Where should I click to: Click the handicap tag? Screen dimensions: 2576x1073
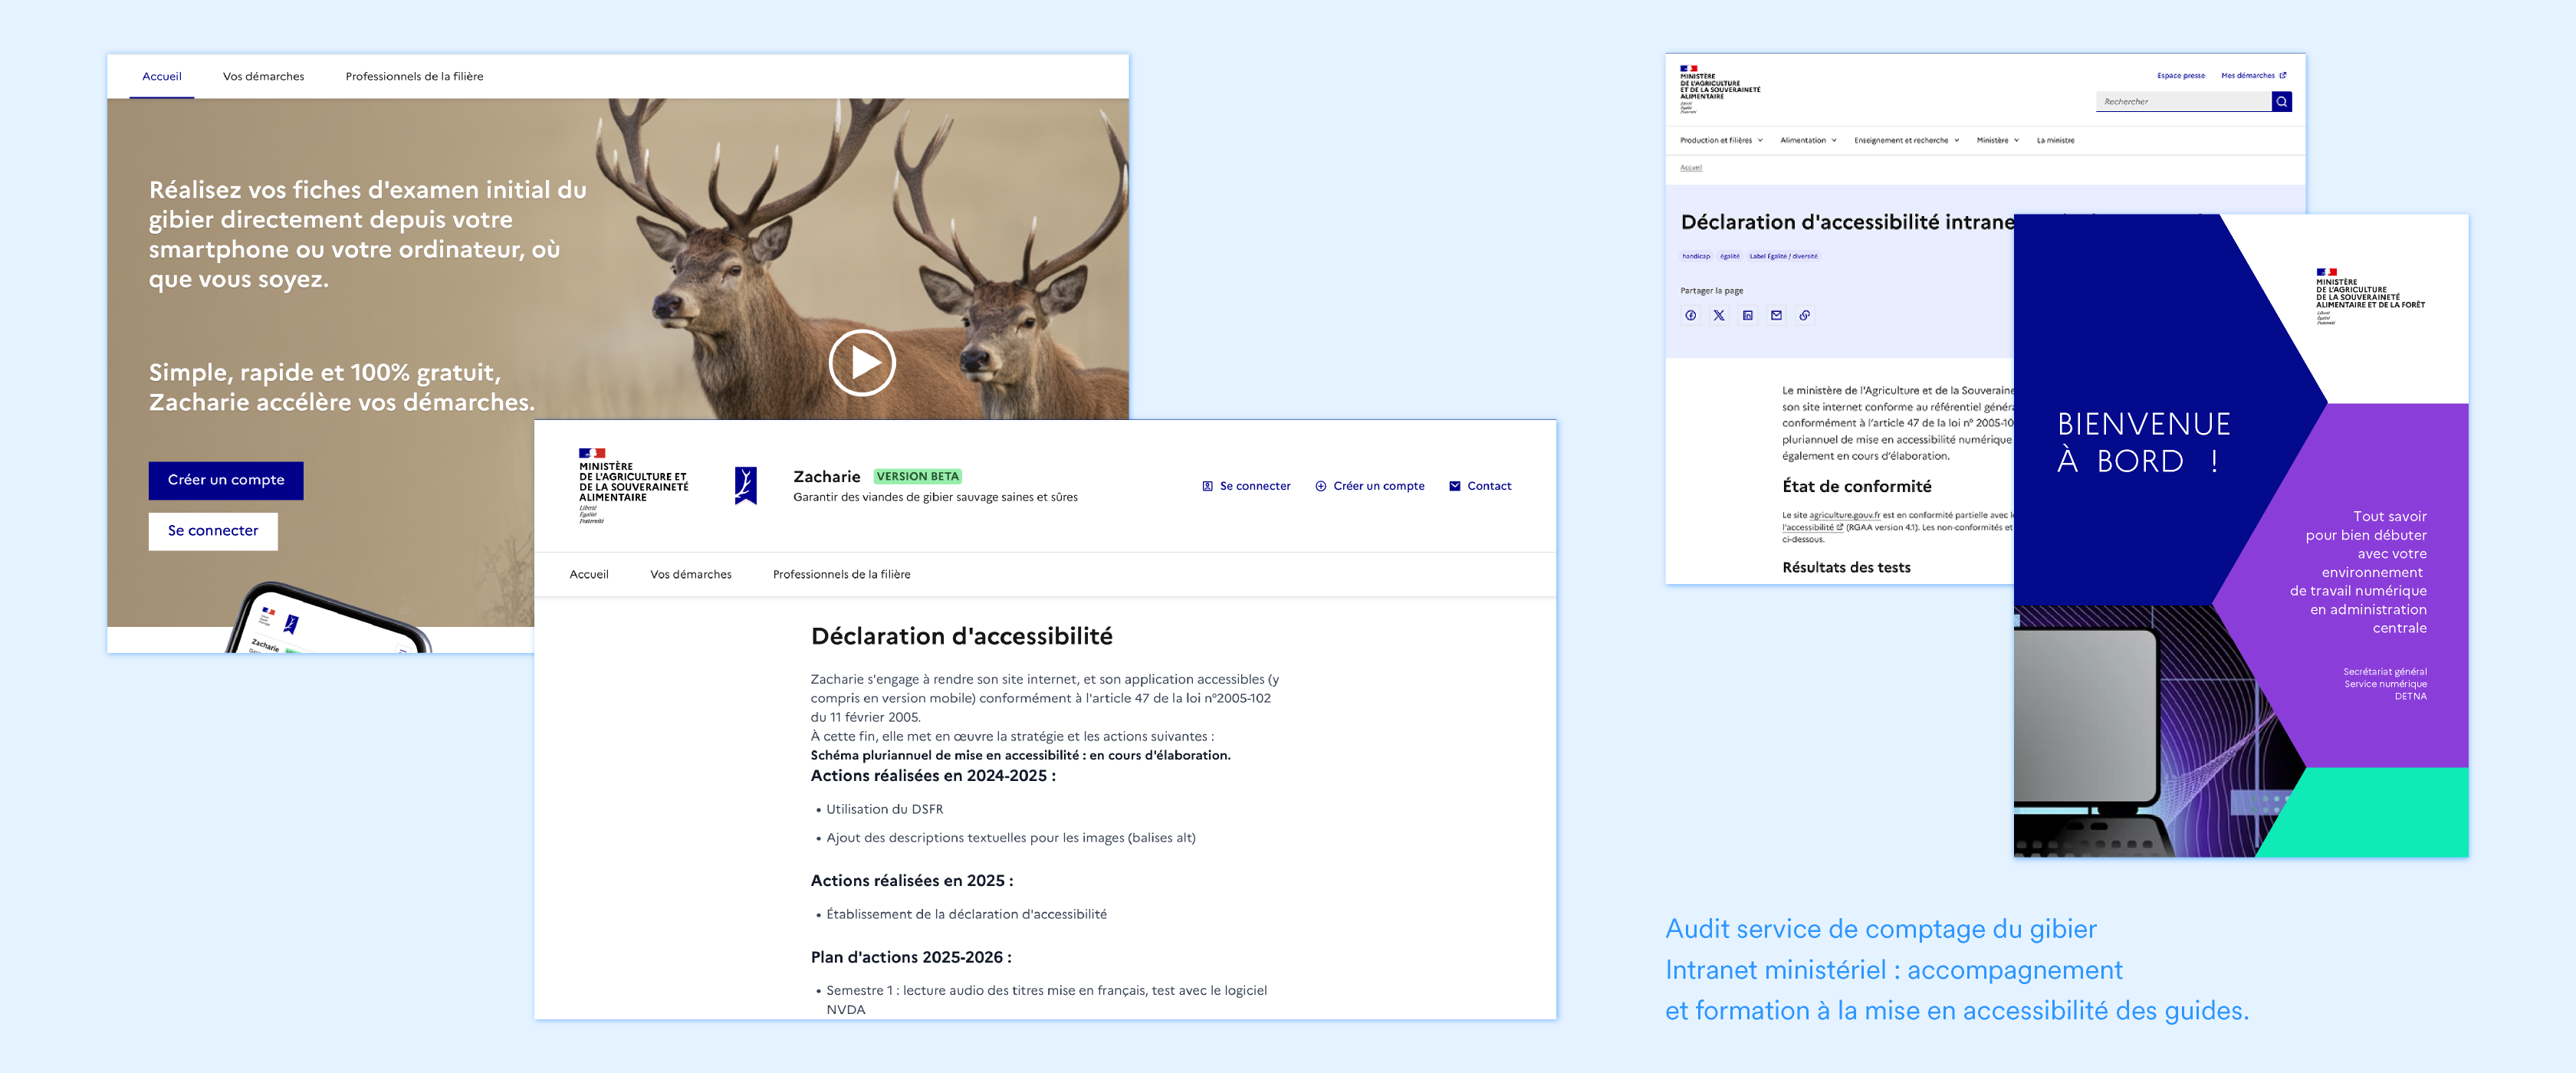(x=1695, y=256)
